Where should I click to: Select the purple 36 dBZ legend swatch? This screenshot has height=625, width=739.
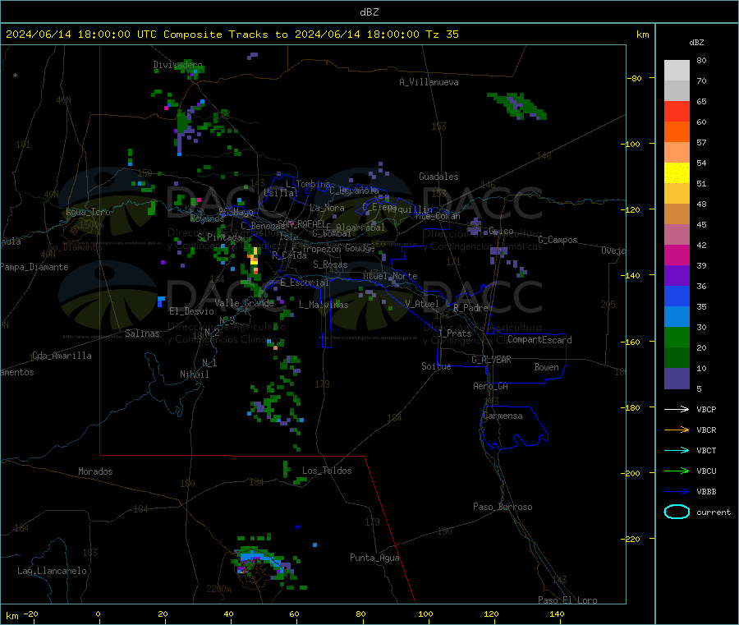click(677, 276)
